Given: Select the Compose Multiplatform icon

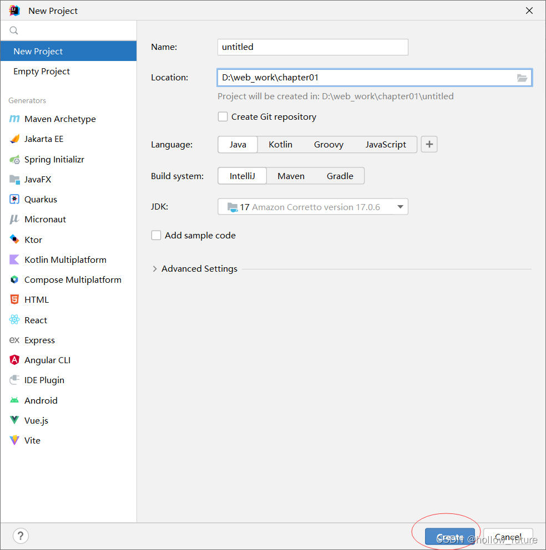Looking at the screenshot, I should pyautogui.click(x=14, y=279).
